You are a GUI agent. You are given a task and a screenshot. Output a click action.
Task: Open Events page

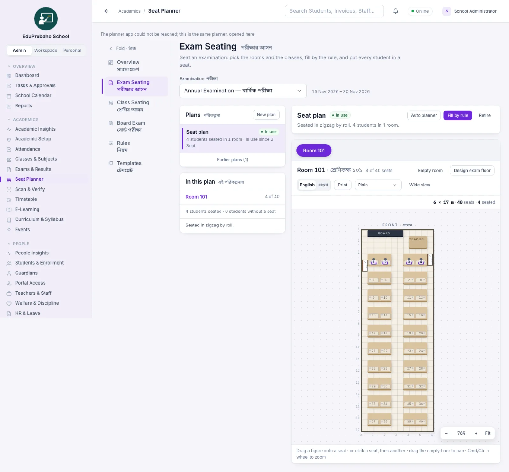(22, 229)
